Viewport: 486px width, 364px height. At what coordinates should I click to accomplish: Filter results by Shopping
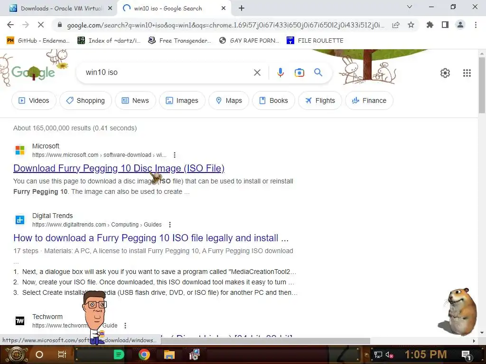[85, 100]
